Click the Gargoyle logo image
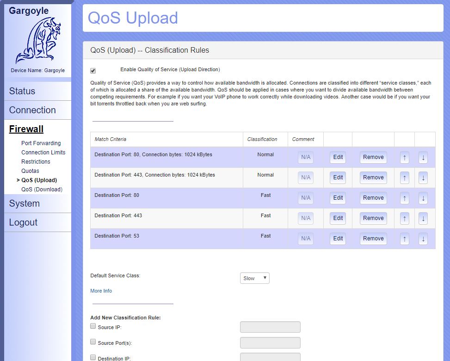Viewport: 450px width, 361px height. (38, 41)
